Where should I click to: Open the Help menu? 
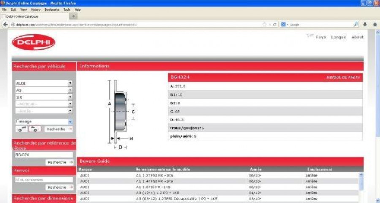coord(78,10)
